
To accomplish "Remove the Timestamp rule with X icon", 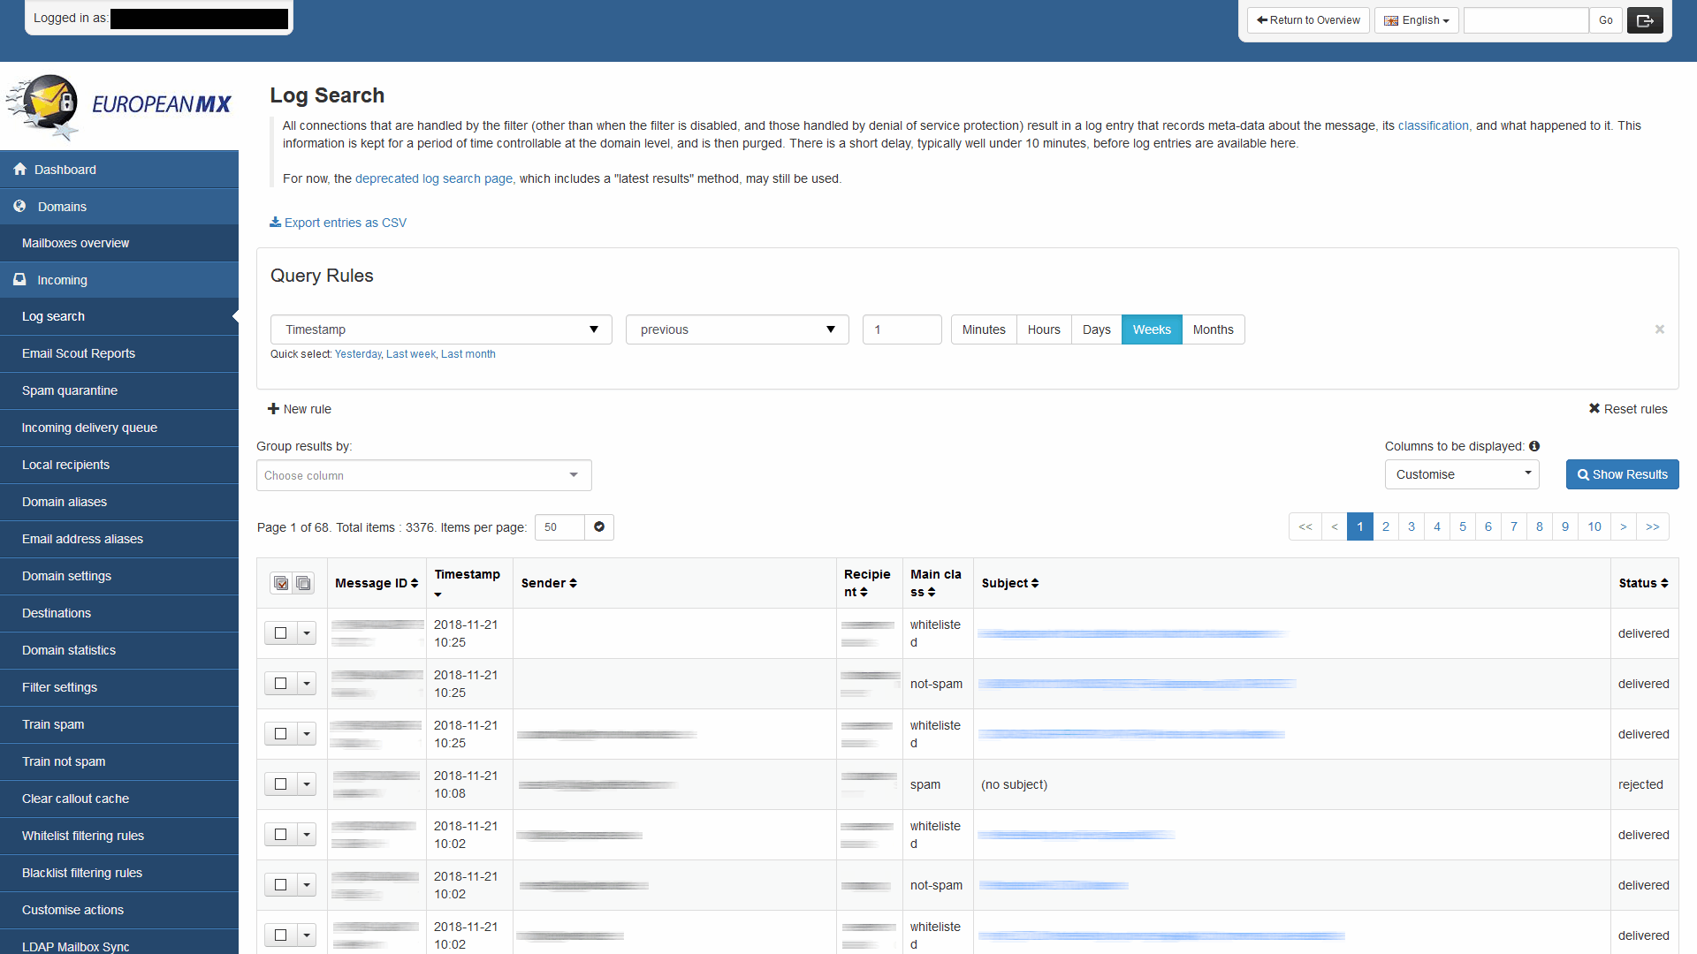I will tap(1659, 329).
